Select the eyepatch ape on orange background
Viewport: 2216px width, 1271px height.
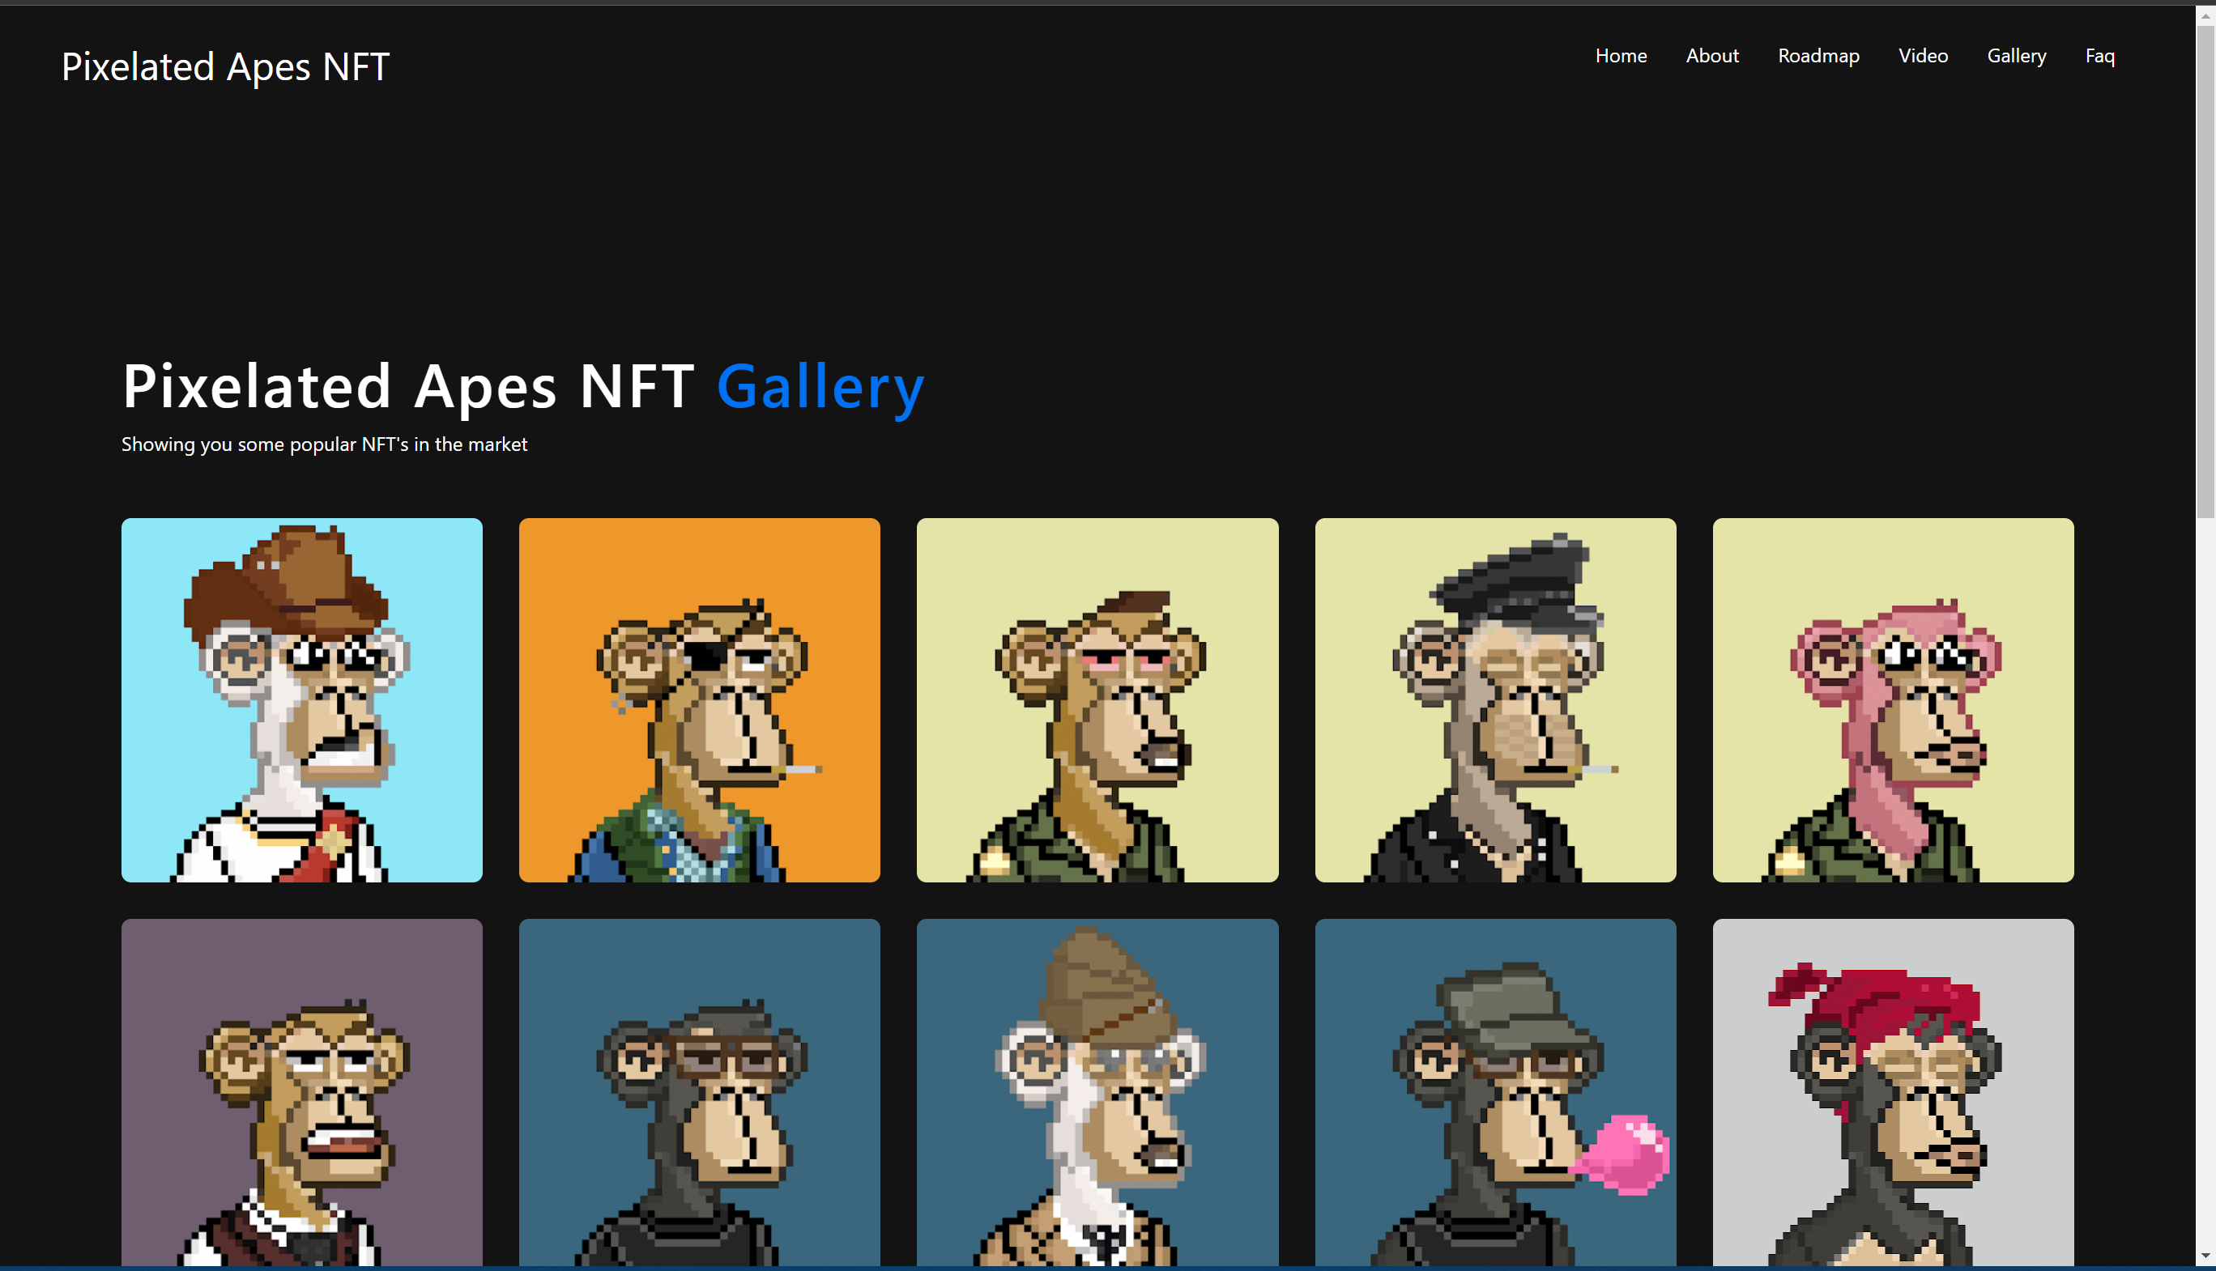[698, 699]
